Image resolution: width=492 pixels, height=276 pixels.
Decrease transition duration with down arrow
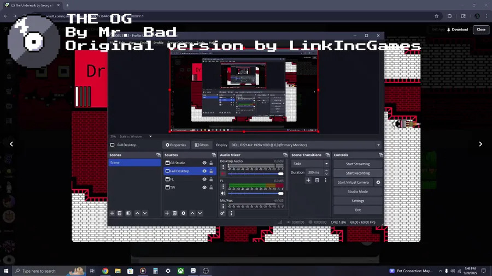326,174
